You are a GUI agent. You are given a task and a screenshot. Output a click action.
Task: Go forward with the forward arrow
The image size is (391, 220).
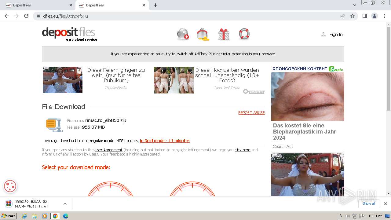[x=16, y=16]
